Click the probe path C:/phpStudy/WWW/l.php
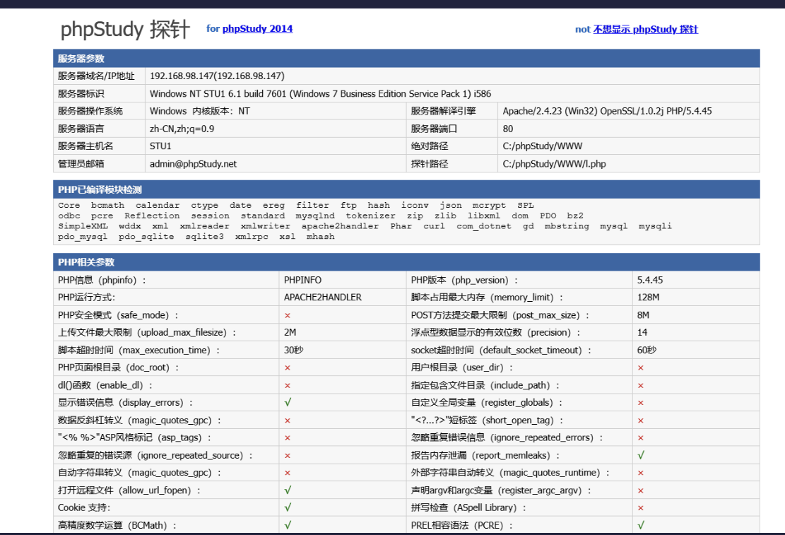 pyautogui.click(x=554, y=164)
